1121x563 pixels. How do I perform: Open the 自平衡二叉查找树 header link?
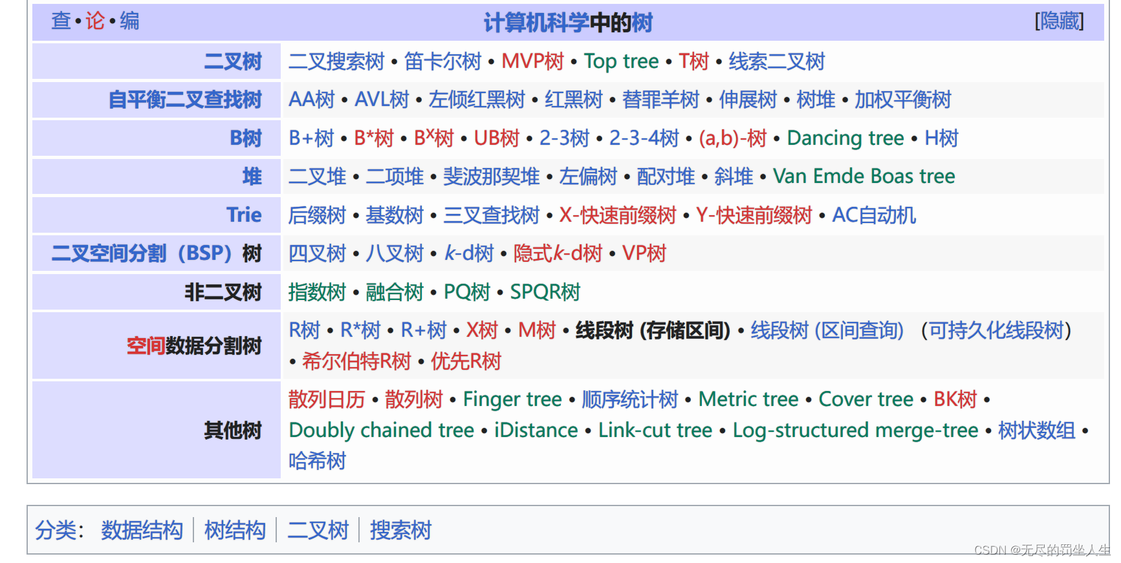[x=185, y=100]
